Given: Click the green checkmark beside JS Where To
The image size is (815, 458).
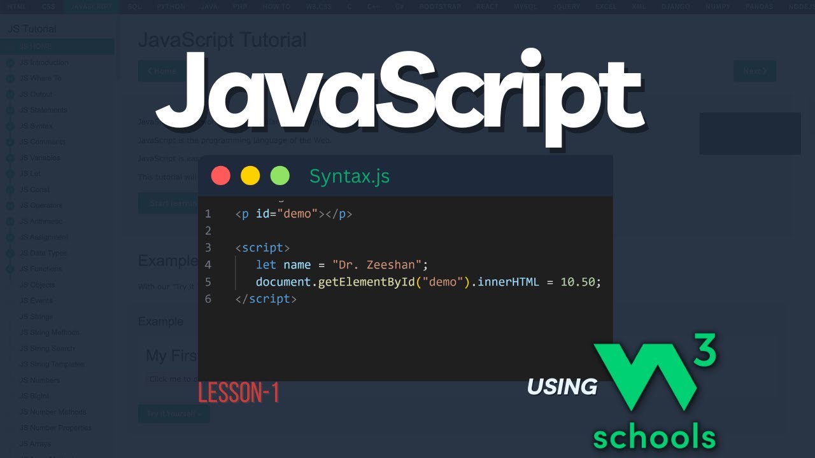Looking at the screenshot, I should pos(10,79).
